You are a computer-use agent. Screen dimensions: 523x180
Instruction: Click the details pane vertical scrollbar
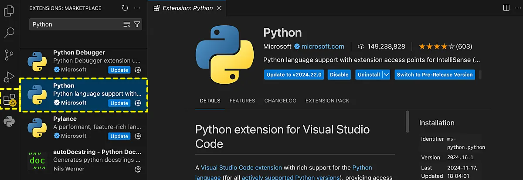coord(408,121)
